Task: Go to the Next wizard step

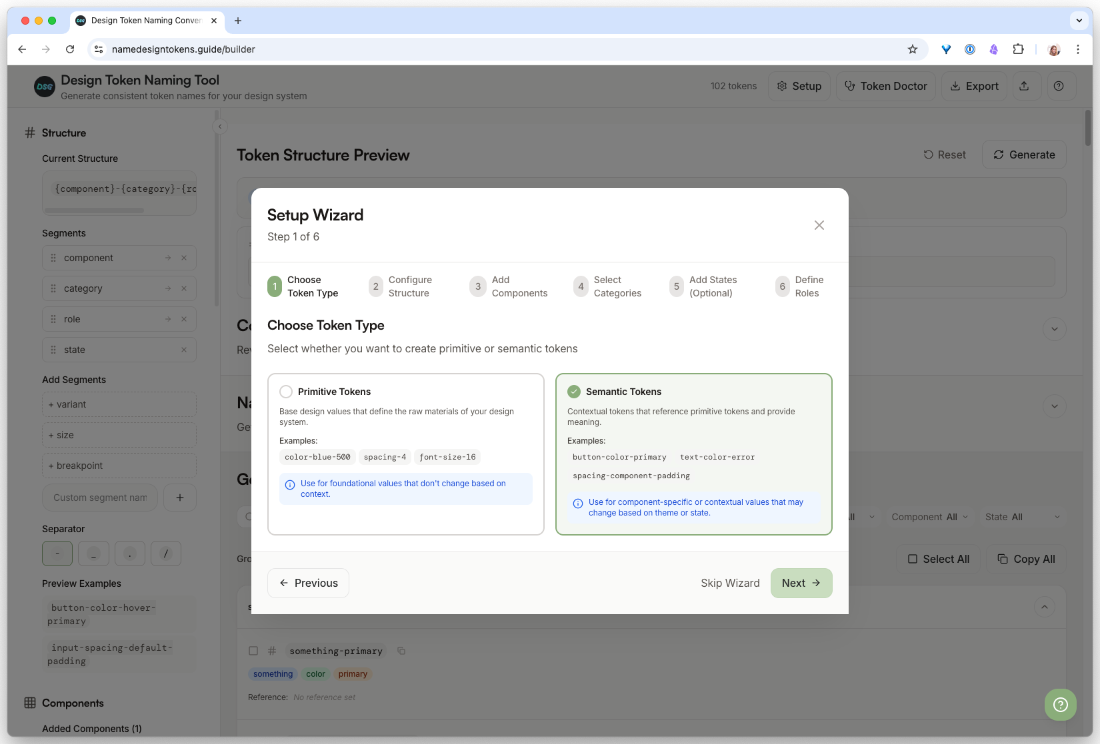Action: (801, 583)
